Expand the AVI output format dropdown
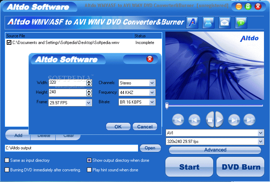Image resolution: width=270 pixels, height=182 pixels. [x=260, y=133]
